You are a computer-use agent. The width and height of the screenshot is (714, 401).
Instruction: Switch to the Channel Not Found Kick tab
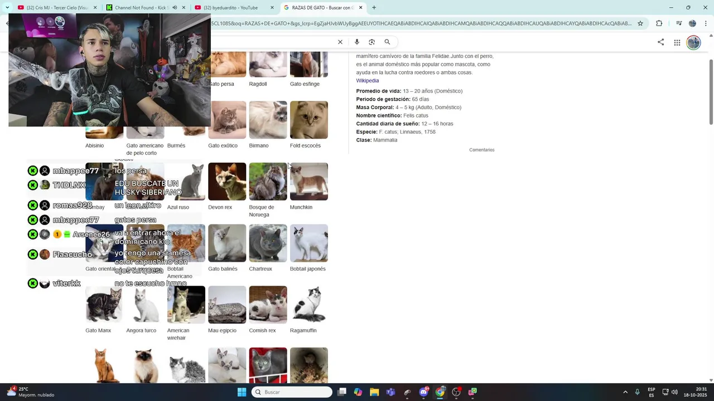click(x=146, y=8)
